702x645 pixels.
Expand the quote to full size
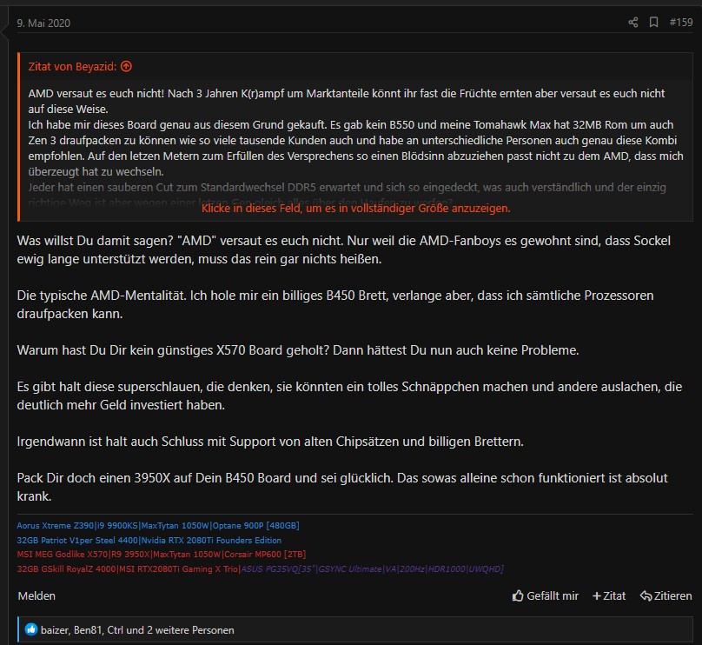(355, 209)
